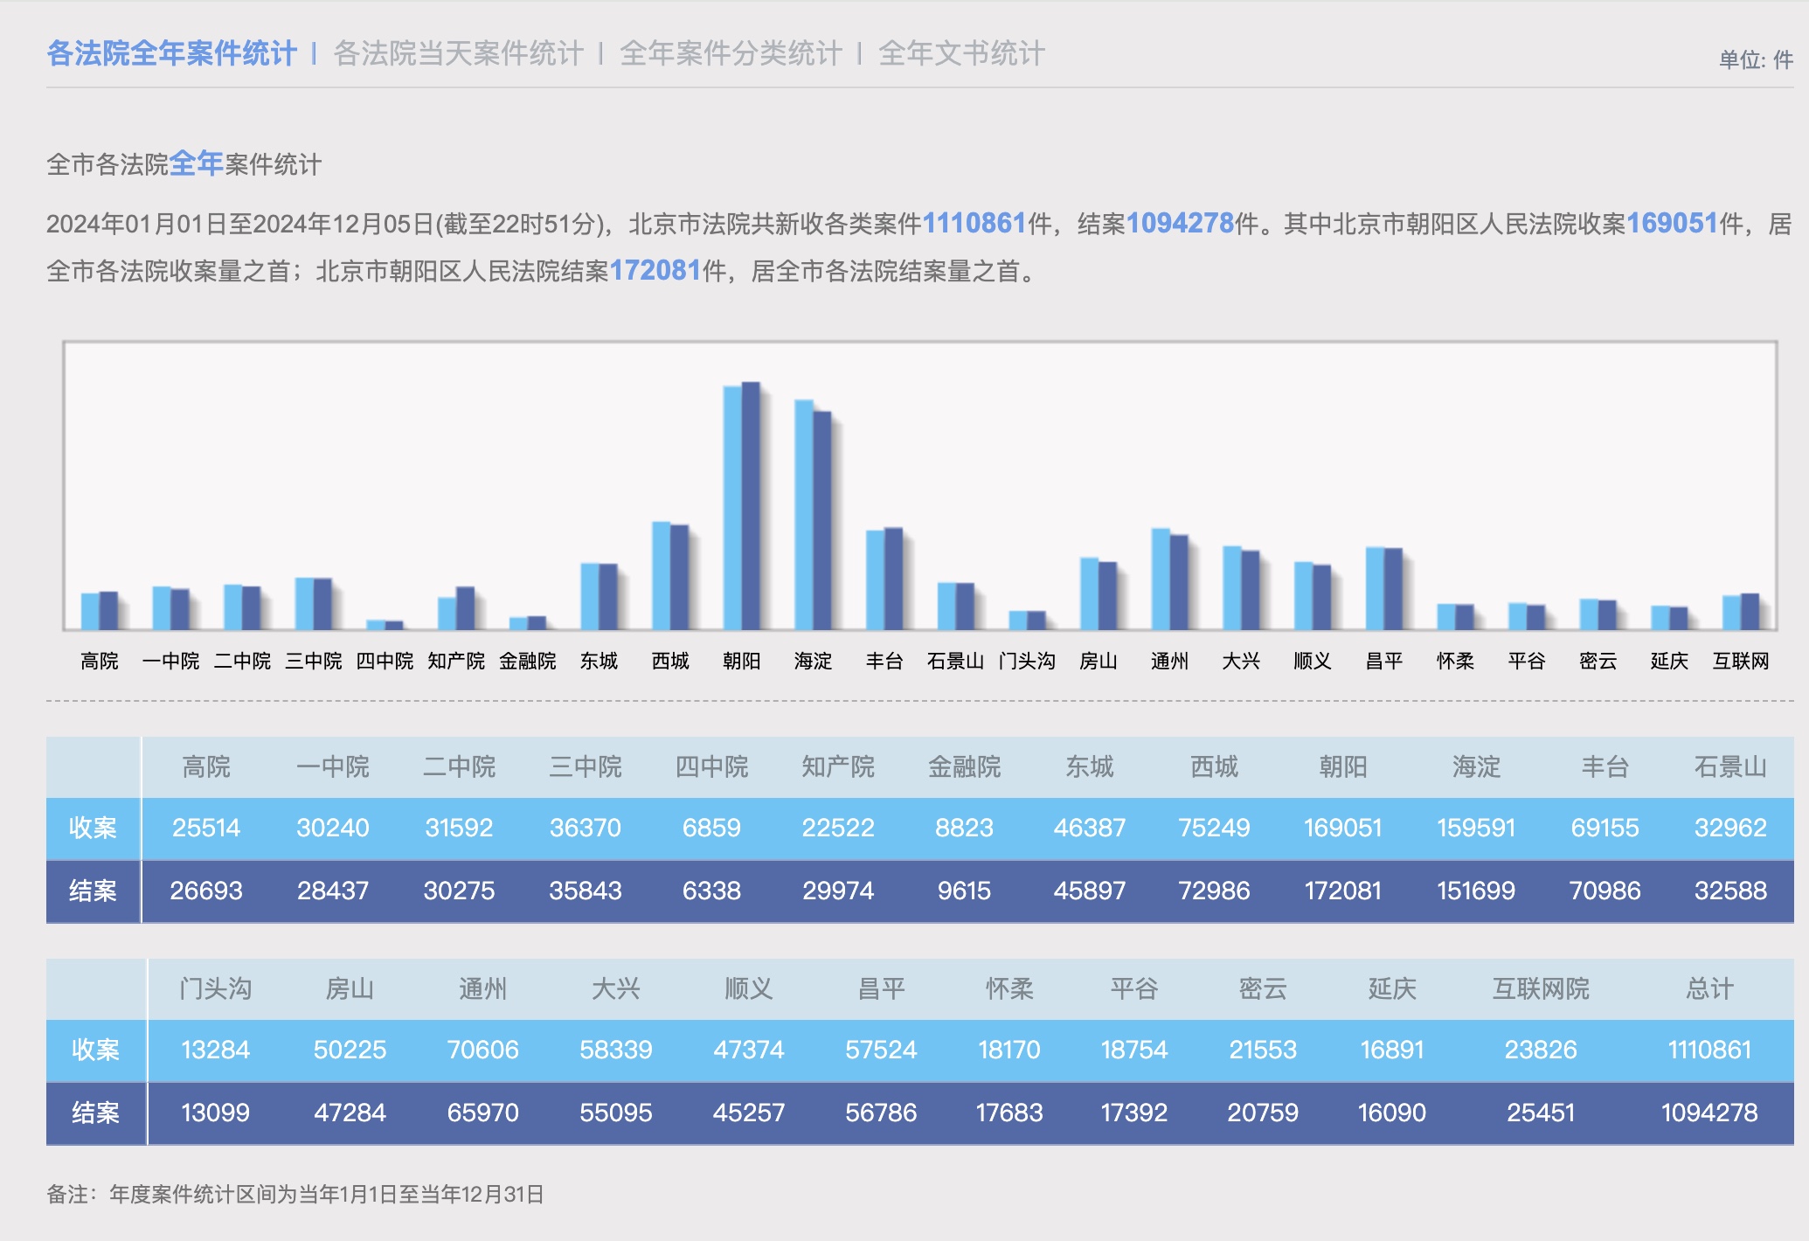Click the 高院 column header
Image resolution: width=1809 pixels, height=1241 pixels.
[x=206, y=767]
